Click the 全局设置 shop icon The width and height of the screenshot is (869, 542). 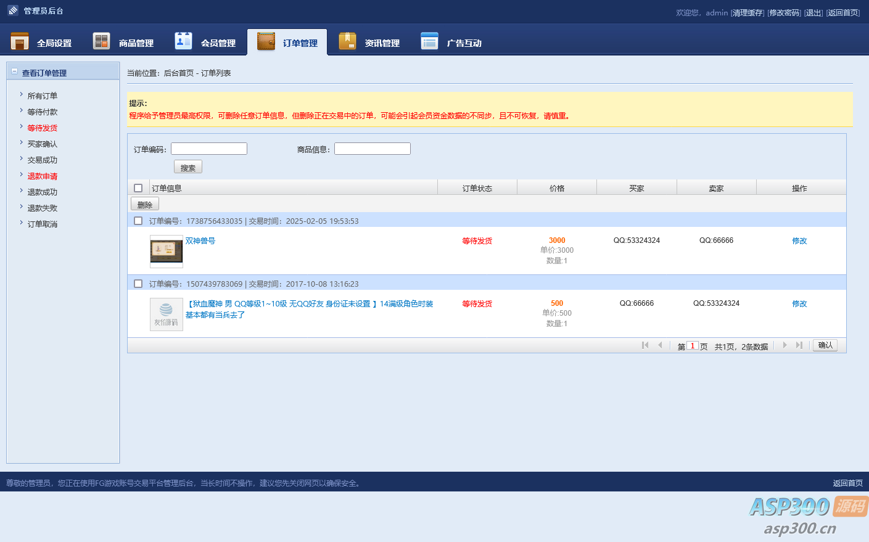20,41
